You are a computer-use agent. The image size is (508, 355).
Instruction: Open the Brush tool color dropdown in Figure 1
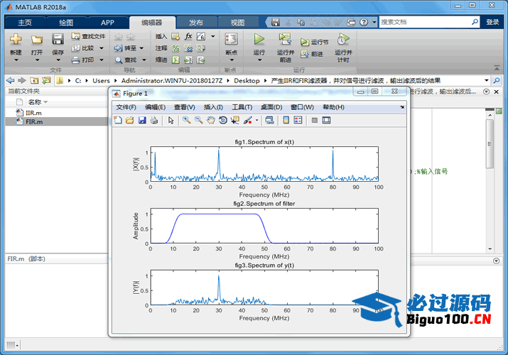tap(257, 121)
